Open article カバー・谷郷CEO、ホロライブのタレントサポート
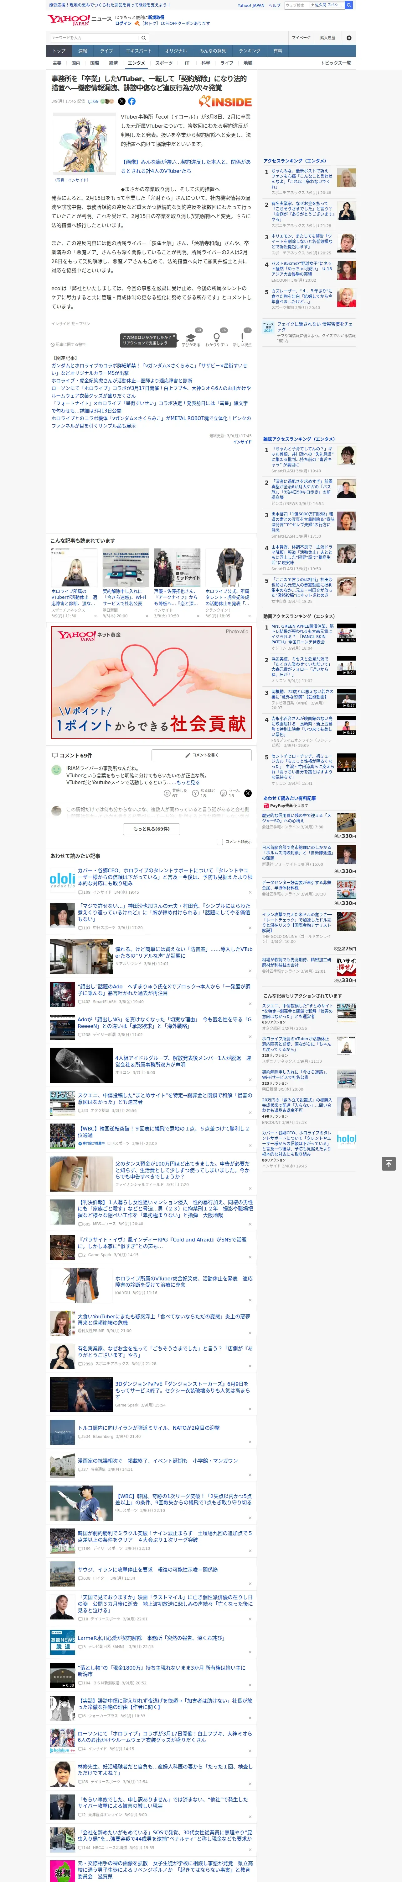Screen dimensions: 402x1882 165,877
